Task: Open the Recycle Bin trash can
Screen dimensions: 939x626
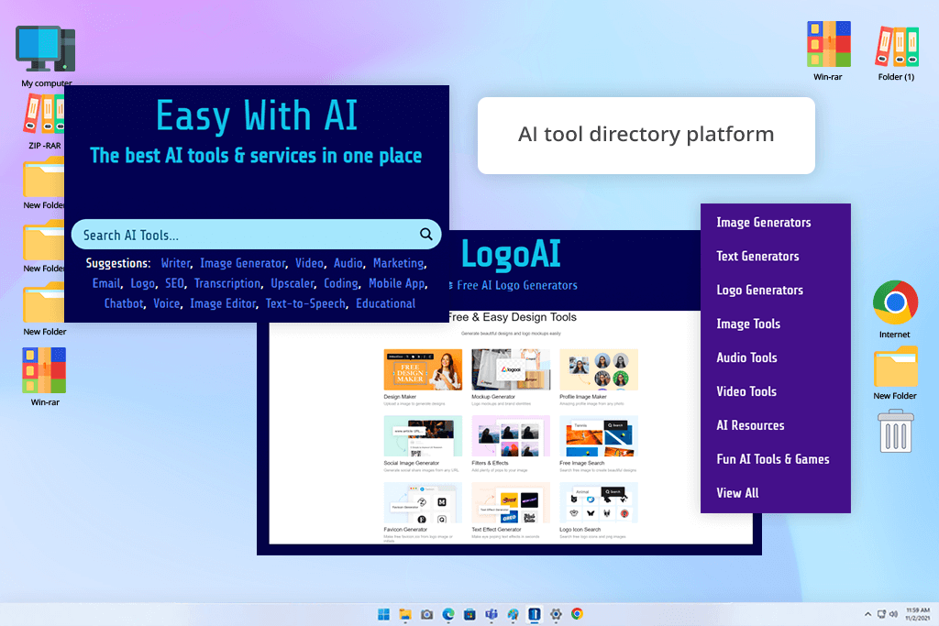Action: [x=896, y=430]
